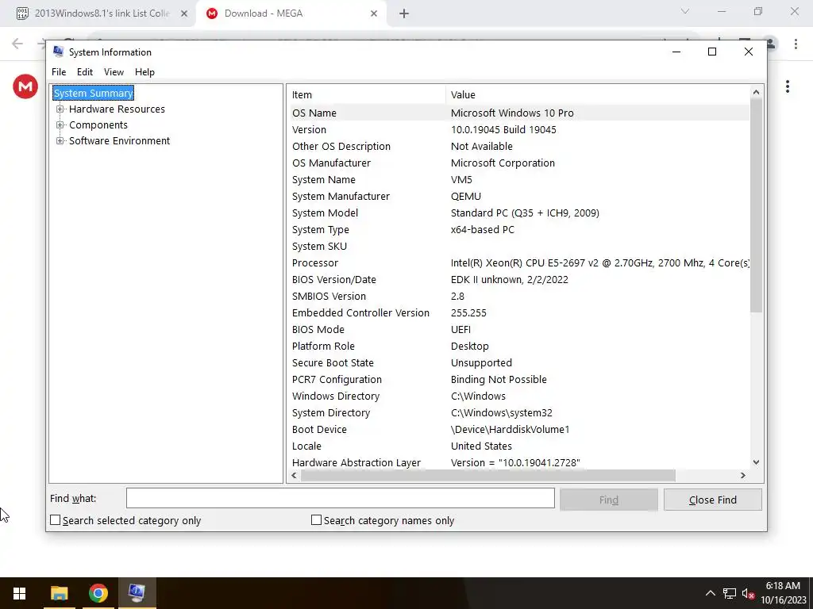The height and width of the screenshot is (609, 813).
Task: Select Hardware Resources tree label
Action: click(x=118, y=109)
